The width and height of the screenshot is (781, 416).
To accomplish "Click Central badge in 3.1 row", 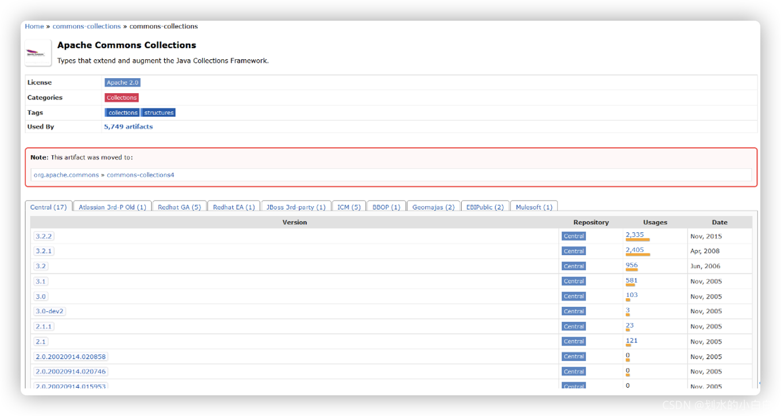I will [574, 282].
